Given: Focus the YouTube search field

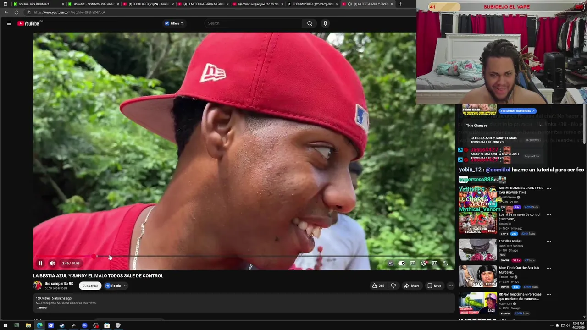Looking at the screenshot, I should [x=255, y=23].
